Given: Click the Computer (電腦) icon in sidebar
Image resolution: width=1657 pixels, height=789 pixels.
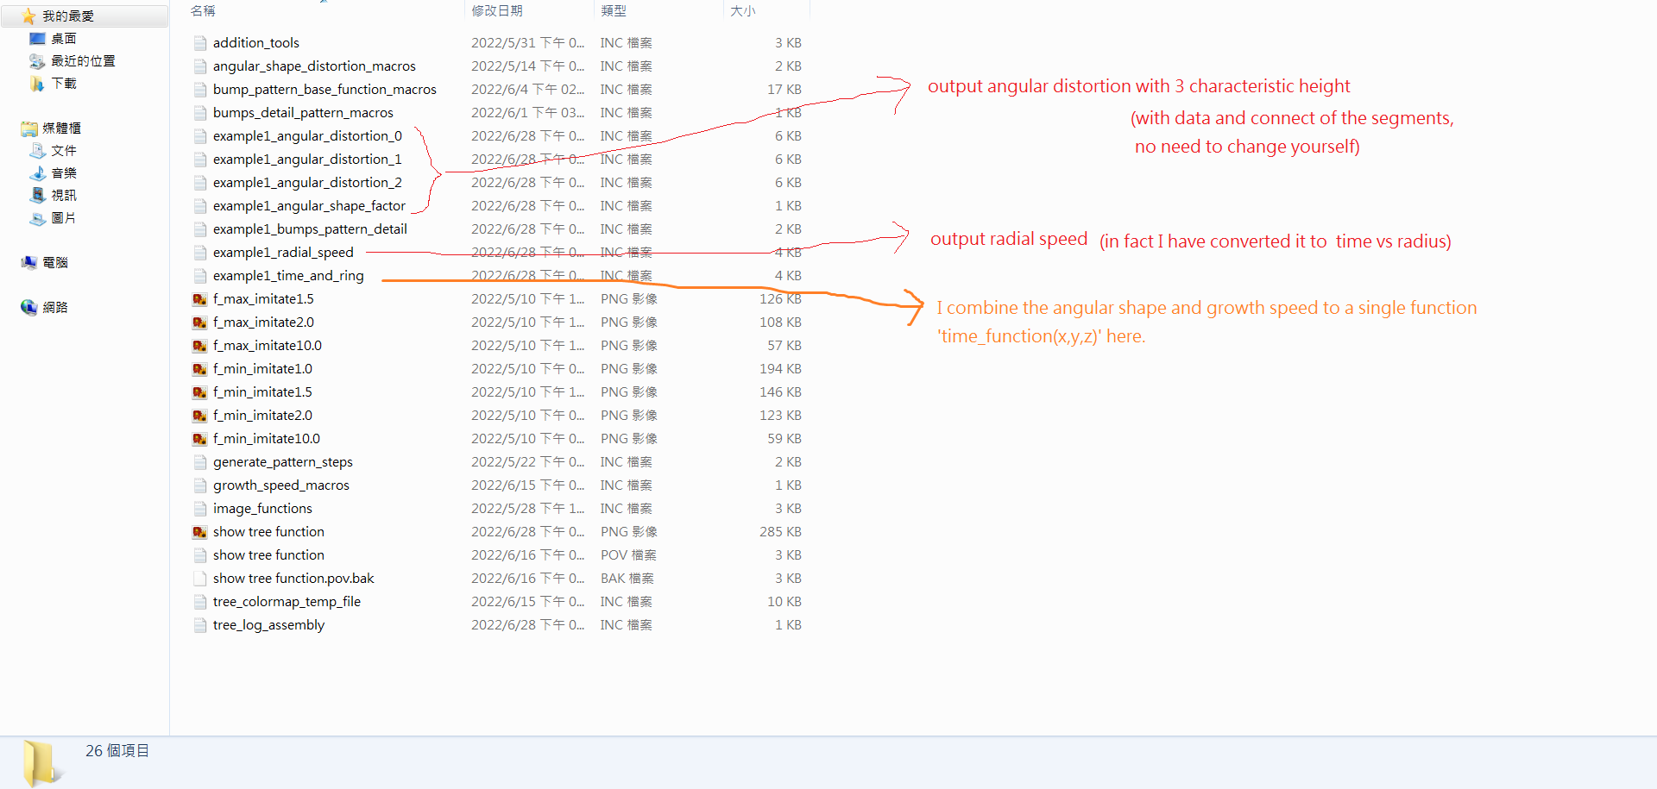Looking at the screenshot, I should [29, 263].
